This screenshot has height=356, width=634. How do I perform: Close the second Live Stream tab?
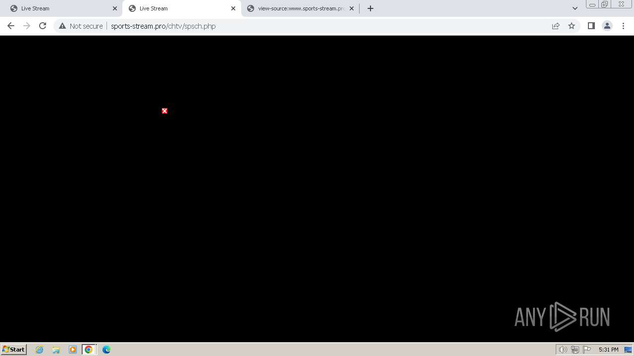click(233, 8)
